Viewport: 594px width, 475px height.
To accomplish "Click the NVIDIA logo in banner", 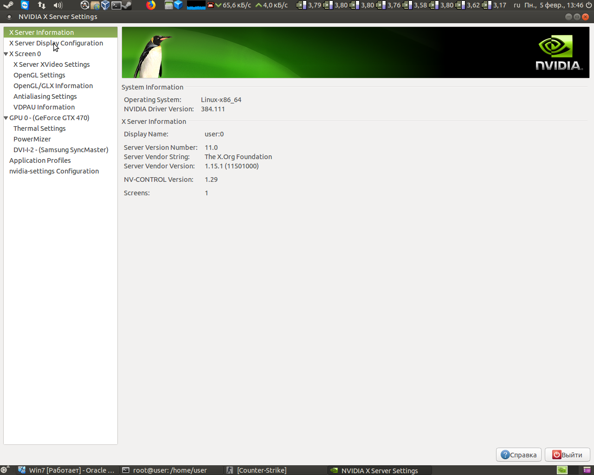I will pyautogui.click(x=559, y=53).
